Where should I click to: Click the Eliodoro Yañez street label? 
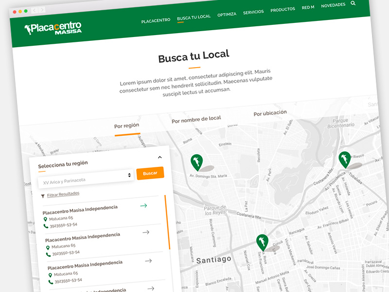pos(317,211)
